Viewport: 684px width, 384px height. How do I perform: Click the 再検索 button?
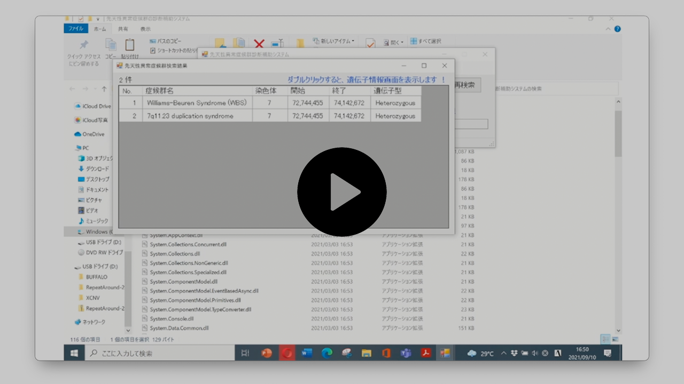point(467,85)
